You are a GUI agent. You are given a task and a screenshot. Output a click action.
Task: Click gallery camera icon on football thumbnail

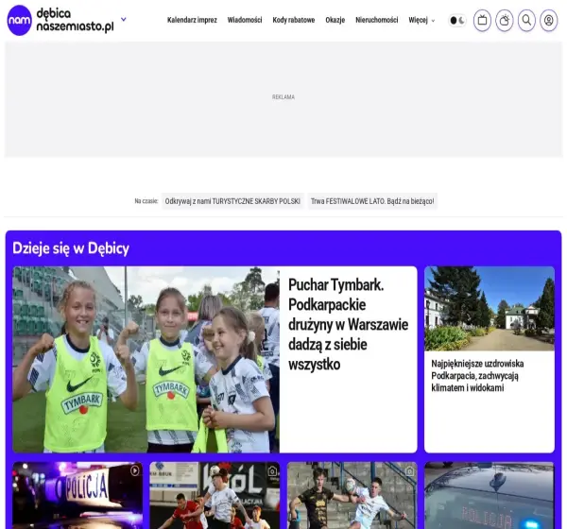tap(273, 471)
